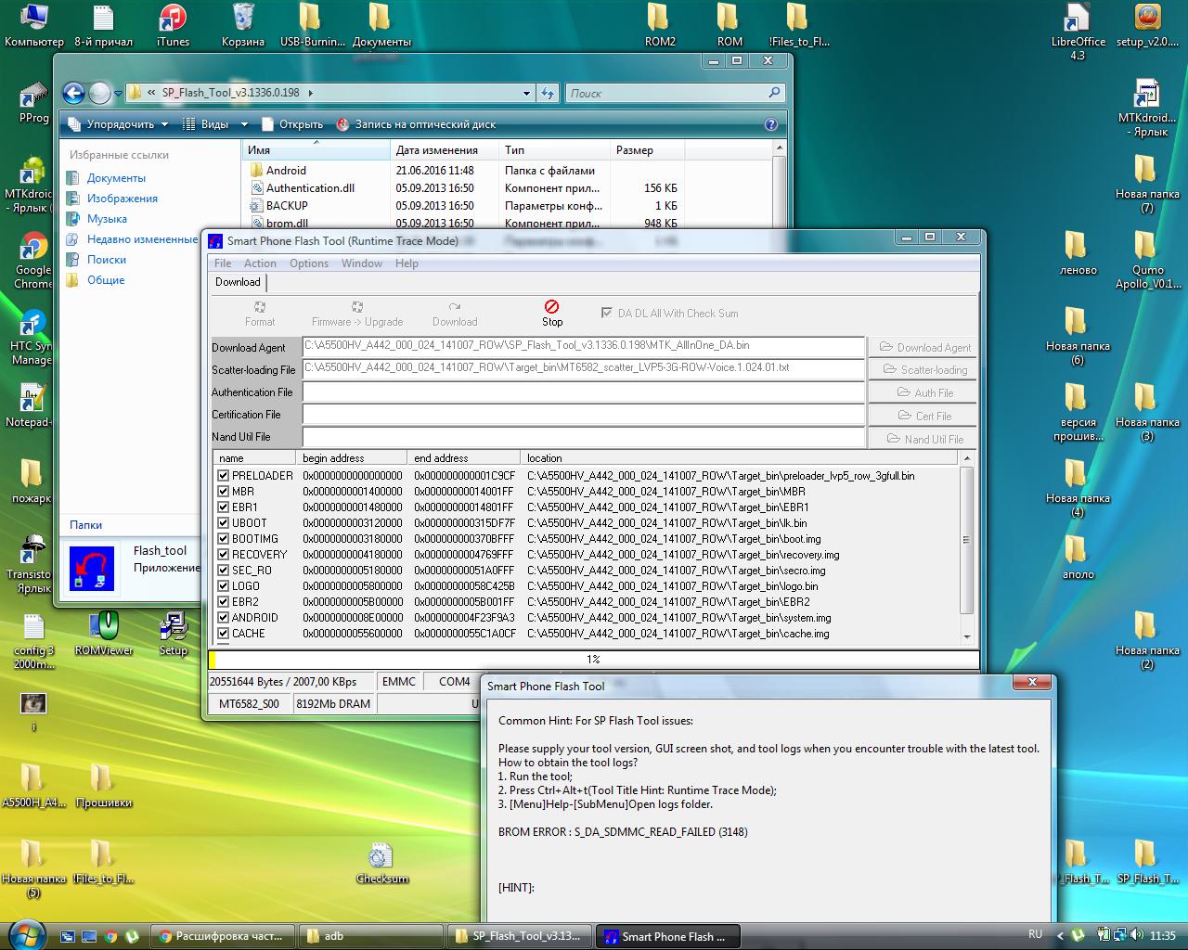Open the Виды view options dropdown arrow
The width and height of the screenshot is (1188, 950).
coord(244,124)
